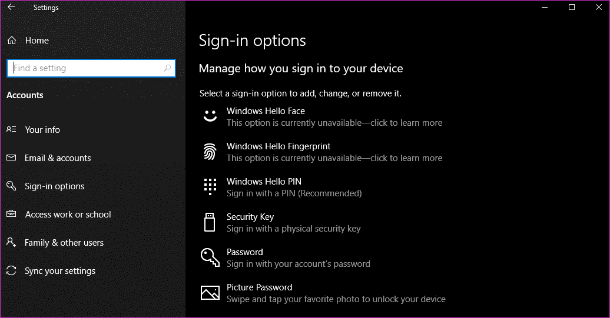
Task: Click the Access work or school briefcase icon
Action: click(11, 214)
